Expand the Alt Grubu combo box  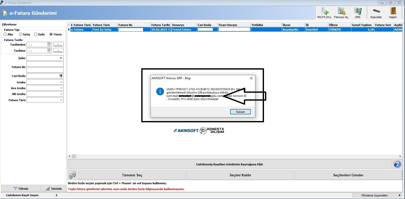61,94
